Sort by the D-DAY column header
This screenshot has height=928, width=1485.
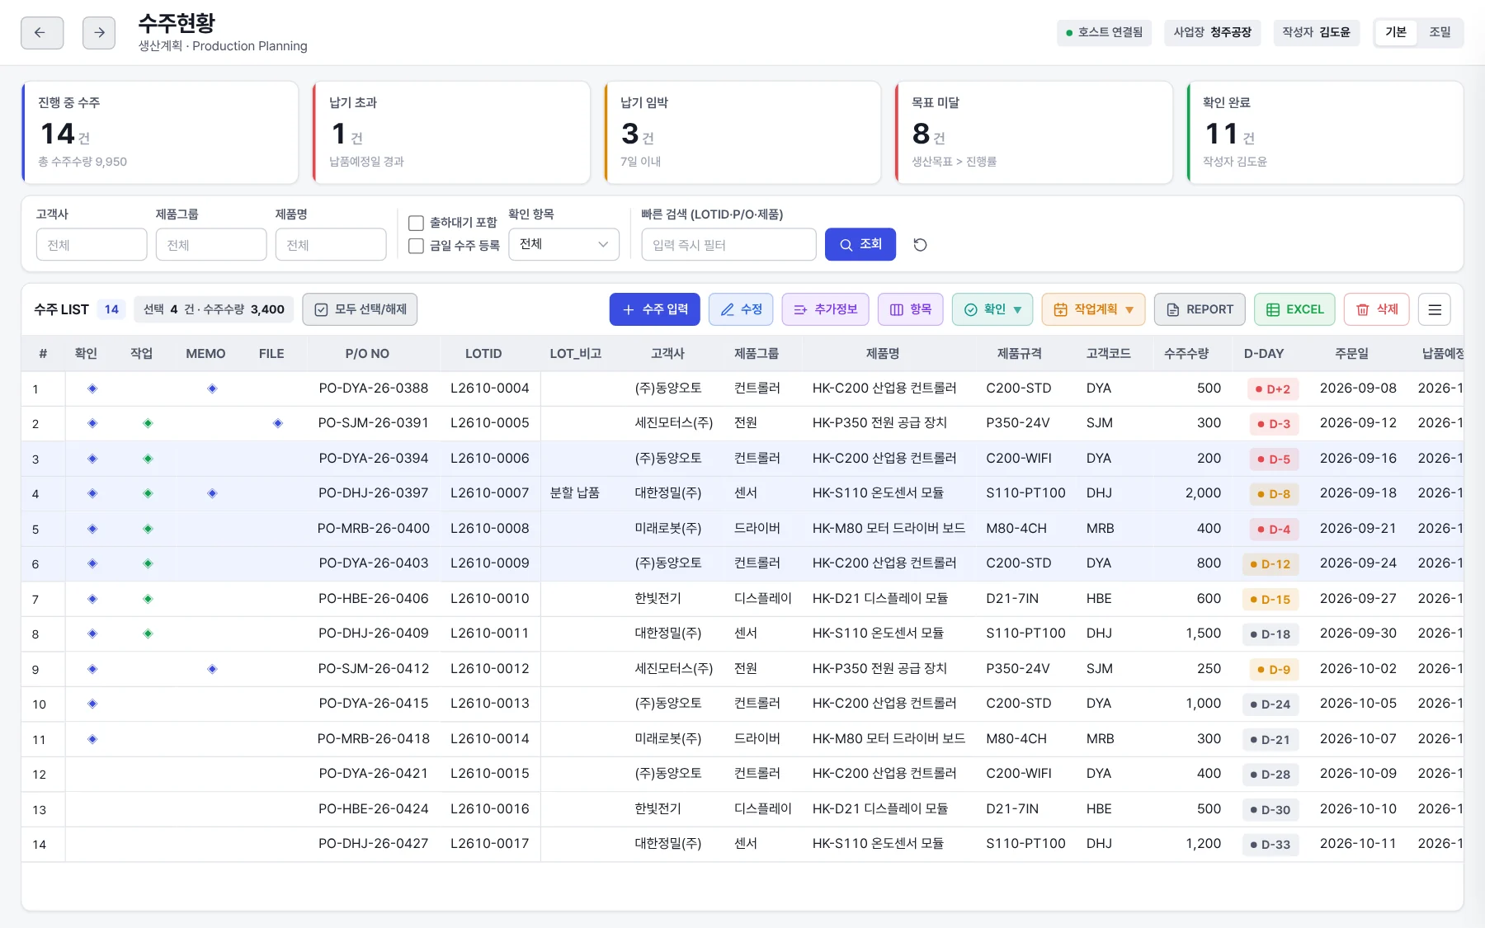1263,354
